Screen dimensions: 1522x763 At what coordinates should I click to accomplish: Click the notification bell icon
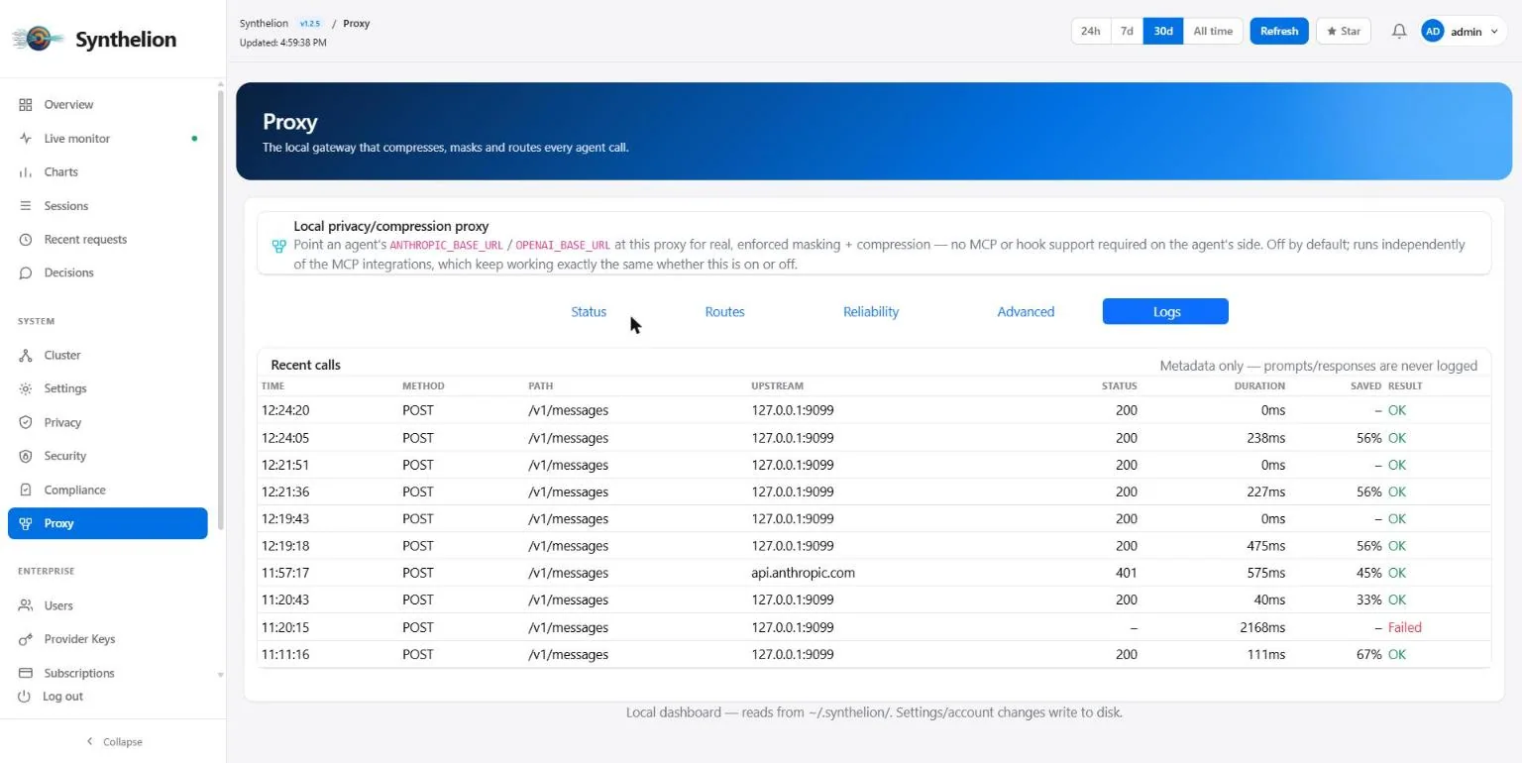1399,31
